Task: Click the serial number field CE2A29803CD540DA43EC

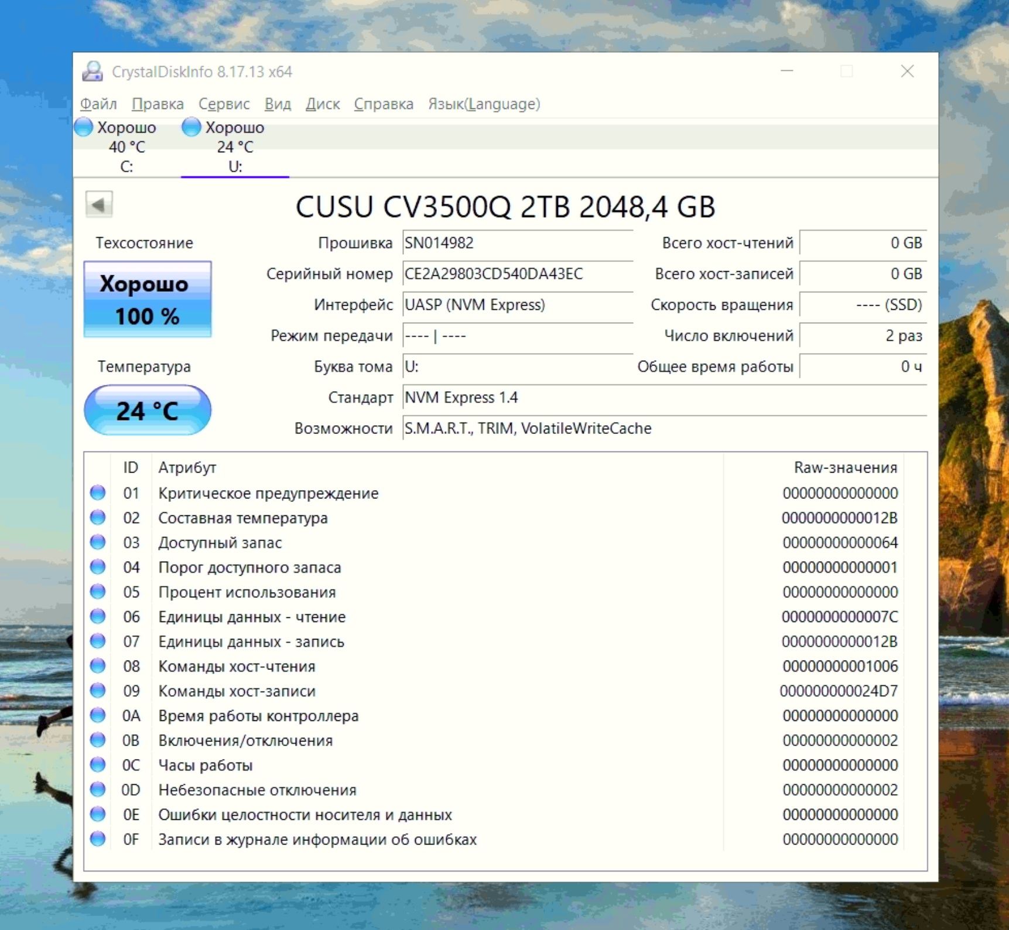Action: 518,274
